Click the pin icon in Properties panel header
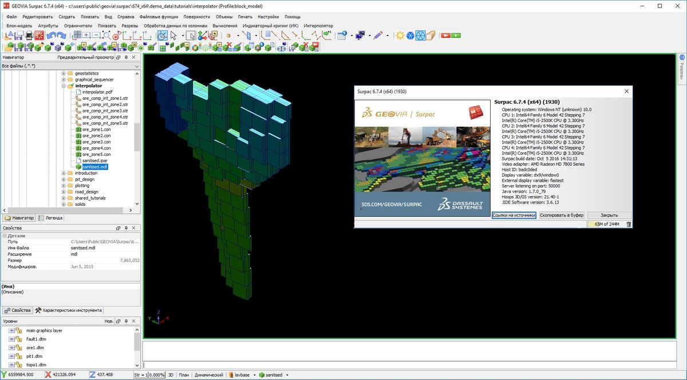This screenshot has width=687, height=380. coord(125,228)
